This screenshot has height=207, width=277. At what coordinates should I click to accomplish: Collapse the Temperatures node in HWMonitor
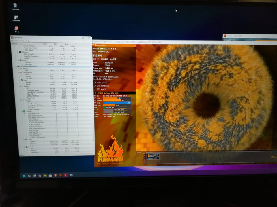coord(19,72)
